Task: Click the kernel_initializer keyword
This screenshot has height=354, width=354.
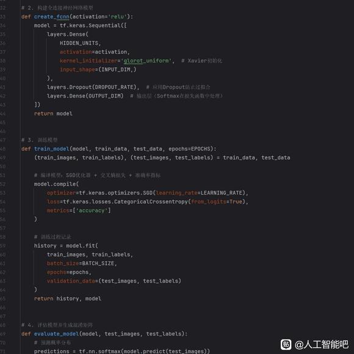Action: [x=88, y=61]
